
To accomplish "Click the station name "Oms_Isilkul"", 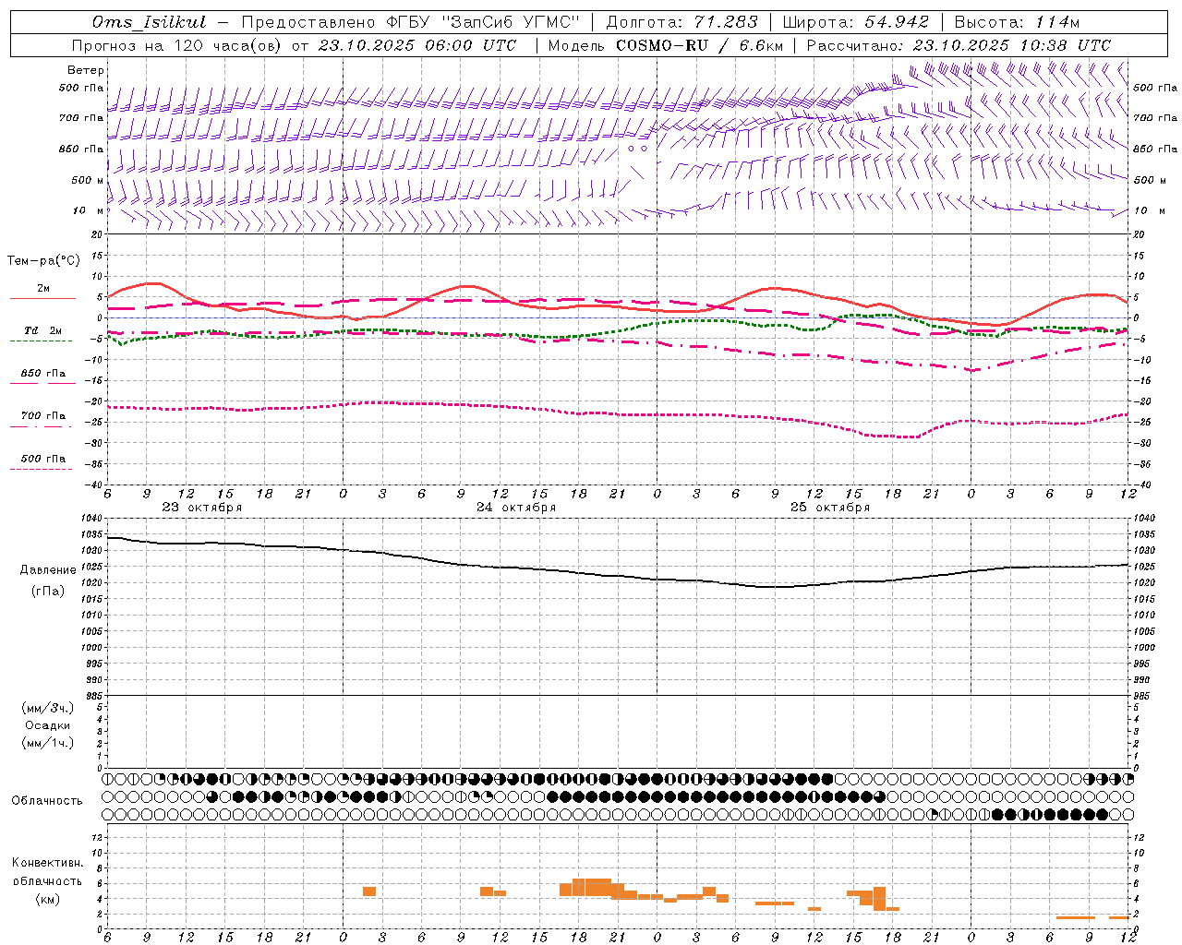I will 150,22.
